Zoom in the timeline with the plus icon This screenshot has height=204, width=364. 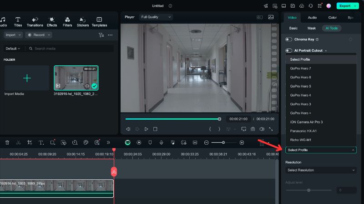tap(242, 143)
